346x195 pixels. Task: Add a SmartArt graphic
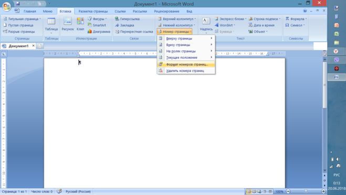point(97,25)
